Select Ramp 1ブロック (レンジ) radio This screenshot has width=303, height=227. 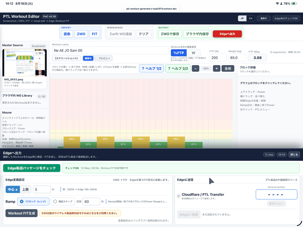(x=33, y=202)
